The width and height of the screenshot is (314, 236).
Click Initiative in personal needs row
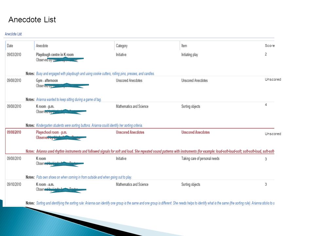tap(121, 159)
